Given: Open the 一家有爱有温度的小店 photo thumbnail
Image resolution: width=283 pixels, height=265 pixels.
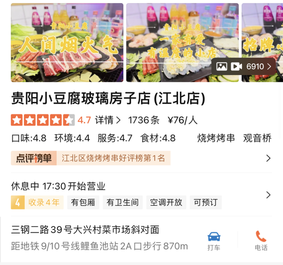Looking at the screenshot, I should (x=183, y=42).
